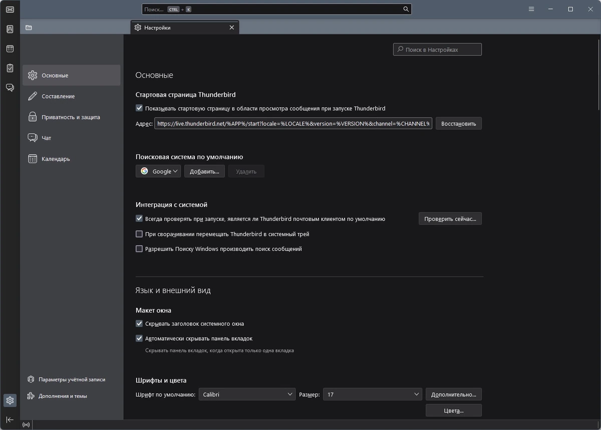Toggle default mail client check on startup
Image resolution: width=601 pixels, height=430 pixels.
click(139, 219)
